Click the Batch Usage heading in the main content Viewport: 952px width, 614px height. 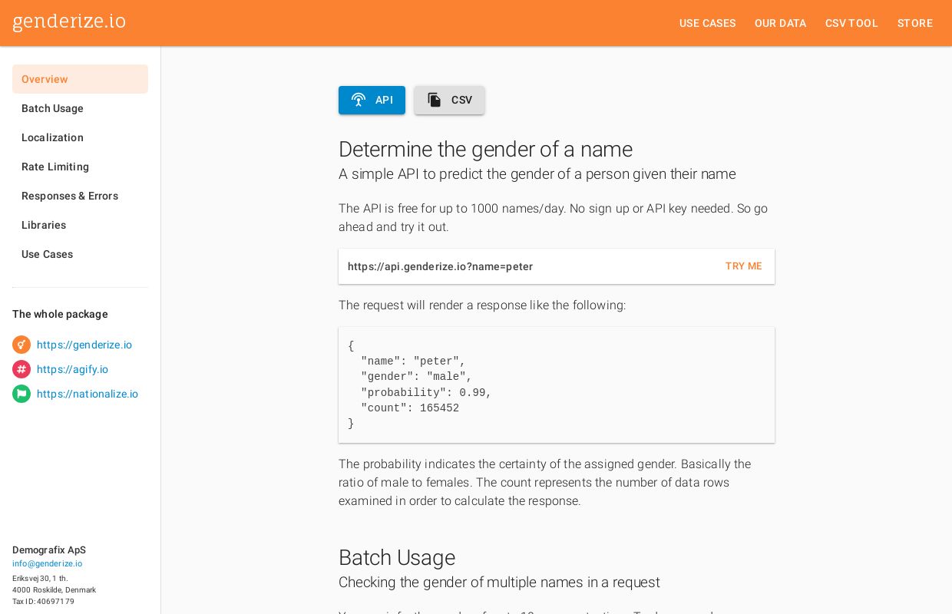(397, 557)
